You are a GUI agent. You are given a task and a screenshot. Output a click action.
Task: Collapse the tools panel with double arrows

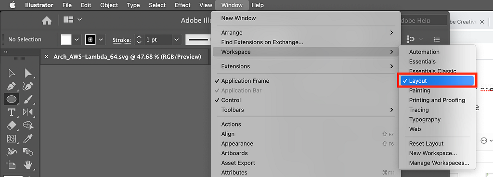pyautogui.click(x=6, y=52)
